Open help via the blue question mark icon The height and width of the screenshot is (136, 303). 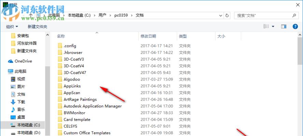pyautogui.click(x=295, y=27)
